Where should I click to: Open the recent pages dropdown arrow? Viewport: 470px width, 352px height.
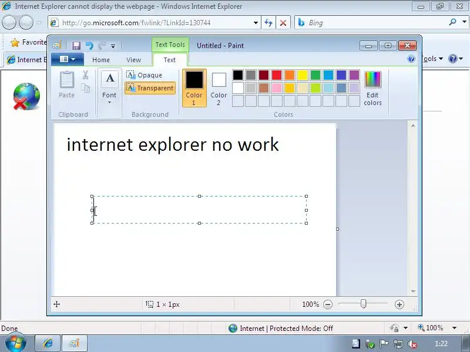[39, 22]
